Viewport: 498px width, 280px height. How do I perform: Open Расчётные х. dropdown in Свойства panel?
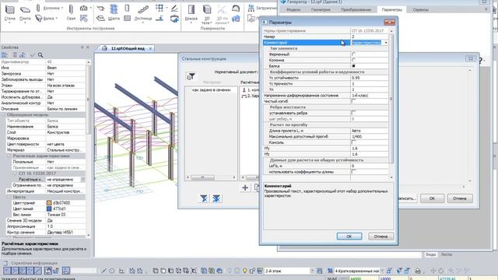click(83, 180)
